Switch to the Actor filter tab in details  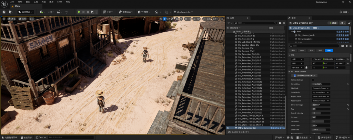pyautogui.click(x=302, y=50)
